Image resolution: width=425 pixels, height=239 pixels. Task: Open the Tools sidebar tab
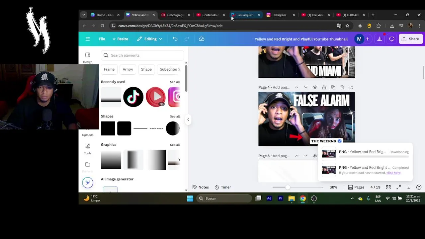pos(88,149)
